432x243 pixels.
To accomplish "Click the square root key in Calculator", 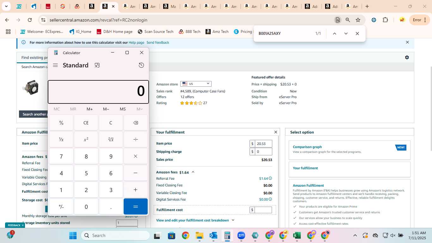I will coord(111,140).
